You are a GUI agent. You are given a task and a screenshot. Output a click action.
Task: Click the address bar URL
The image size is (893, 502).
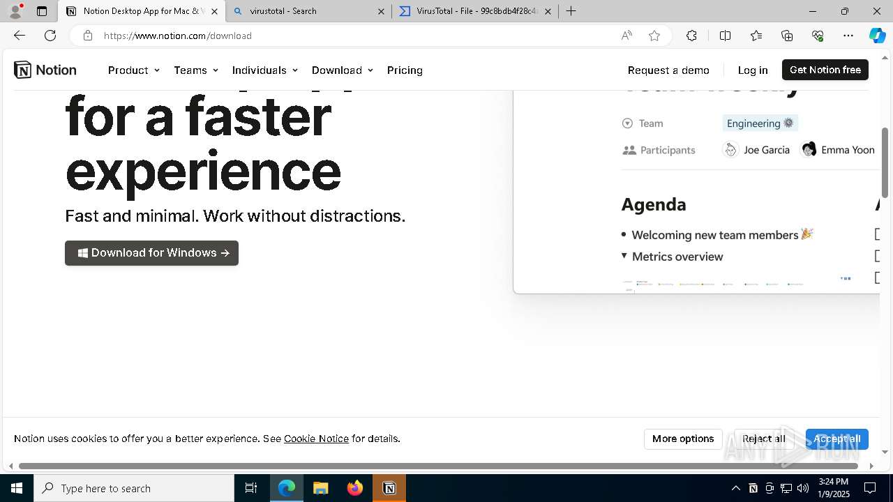178,36
